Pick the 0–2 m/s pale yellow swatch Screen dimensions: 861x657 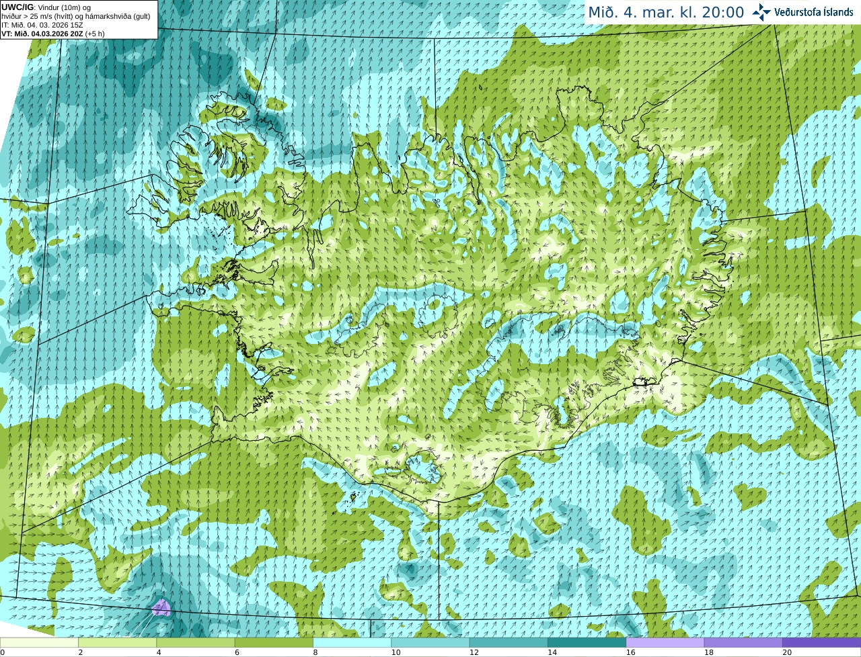39,642
